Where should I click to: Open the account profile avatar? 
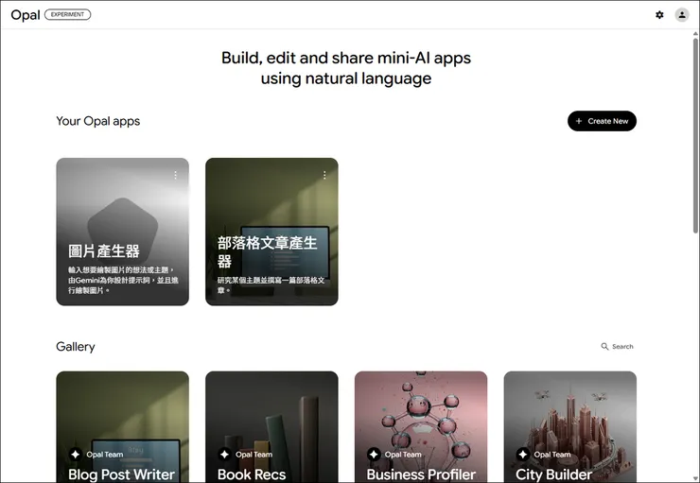682,15
